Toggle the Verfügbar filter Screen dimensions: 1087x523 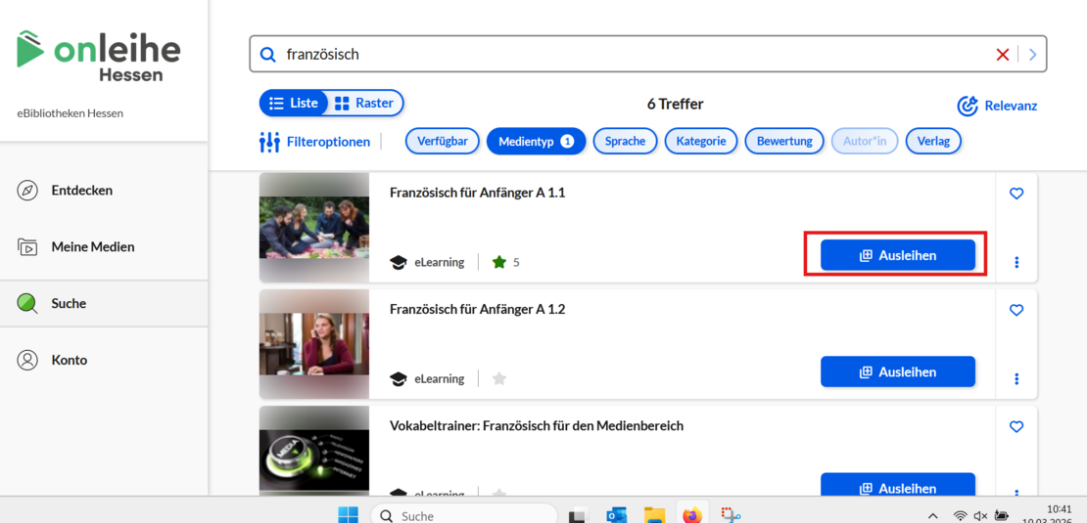tap(442, 141)
